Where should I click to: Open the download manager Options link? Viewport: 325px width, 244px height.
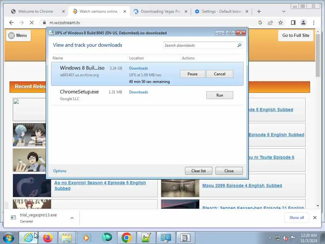pos(60,171)
